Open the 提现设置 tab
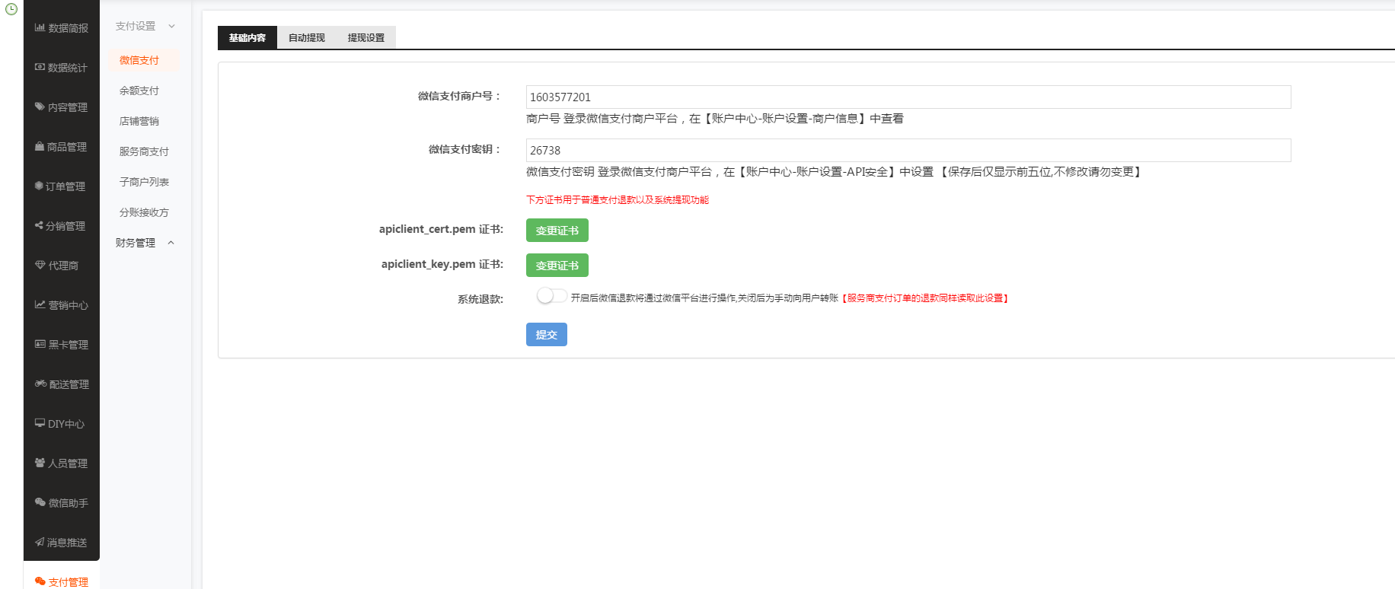Image resolution: width=1395 pixels, height=589 pixels. (366, 37)
